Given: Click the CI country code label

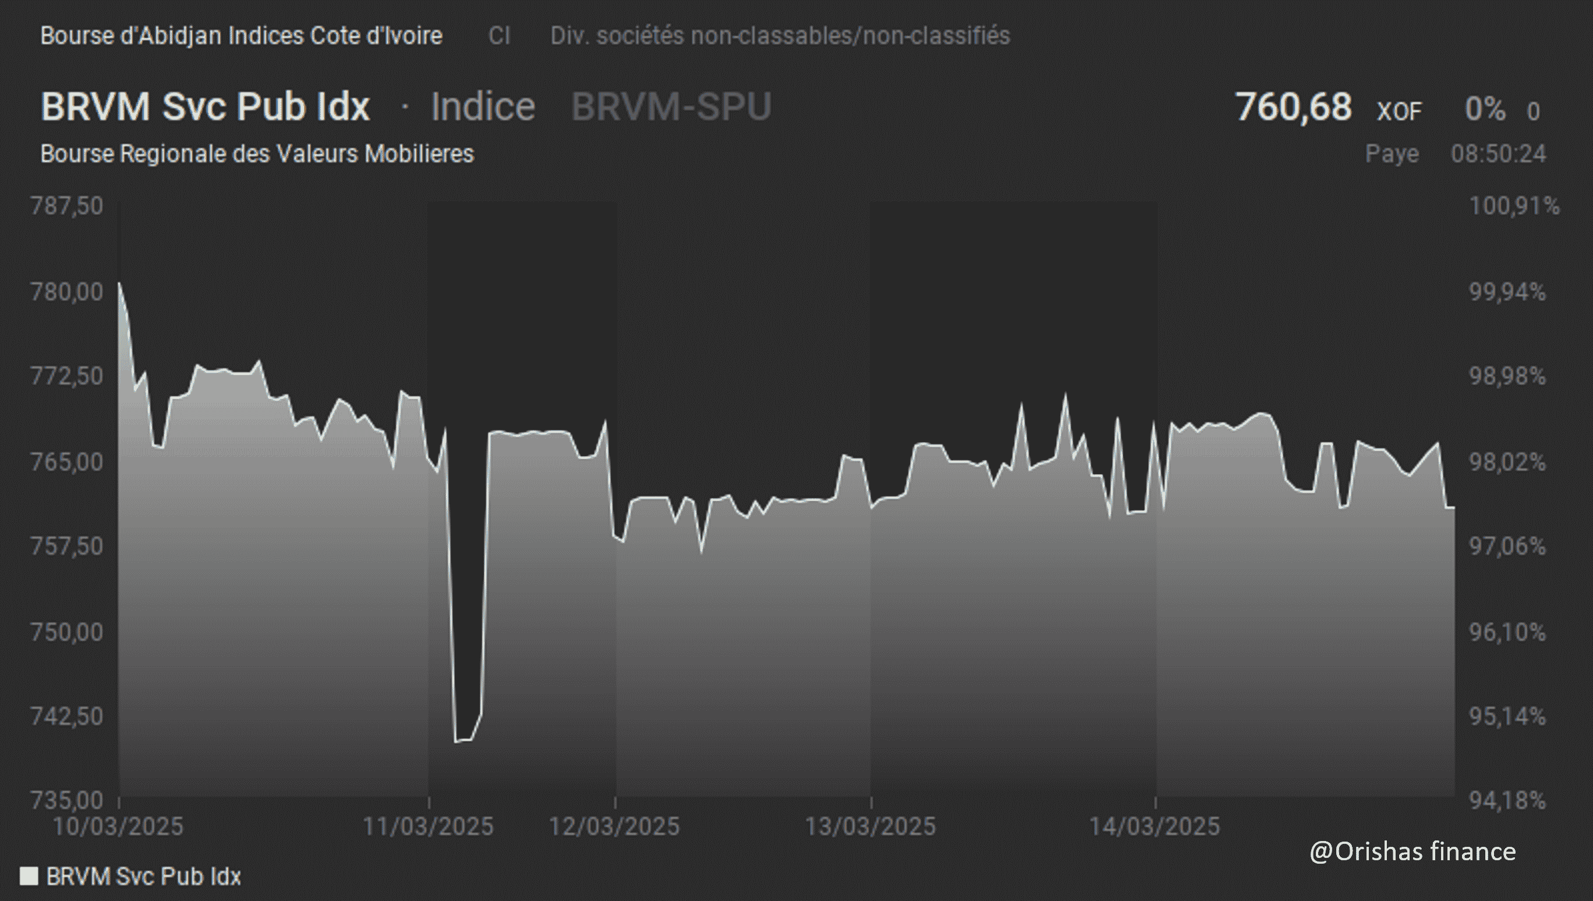Looking at the screenshot, I should 499,36.
